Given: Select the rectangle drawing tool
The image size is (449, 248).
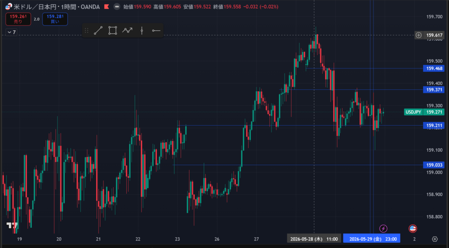Looking at the screenshot, I should [x=113, y=31].
